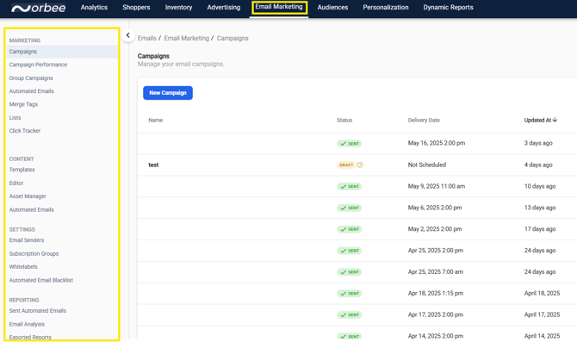
Task: Open Automated Emails under Marketing
Action: coord(31,91)
